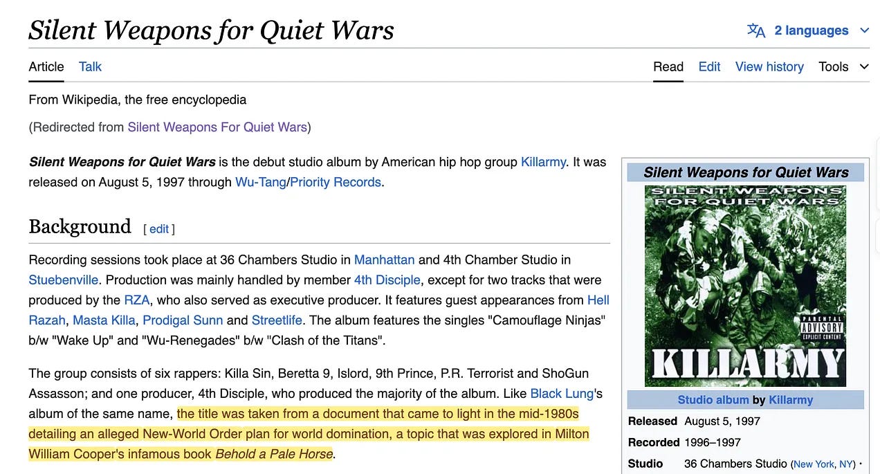The image size is (880, 474).
Task: Open the Masta Killa link
Action: pyautogui.click(x=104, y=320)
